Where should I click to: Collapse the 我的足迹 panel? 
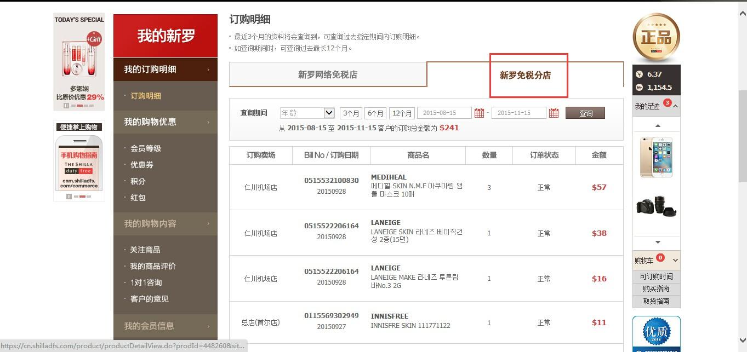675,106
